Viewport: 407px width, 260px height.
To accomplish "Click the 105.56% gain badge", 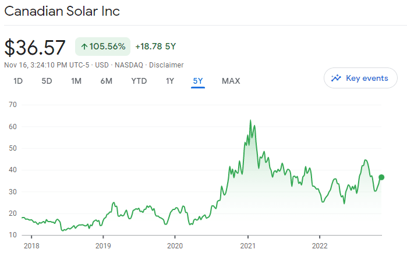I will pyautogui.click(x=103, y=47).
